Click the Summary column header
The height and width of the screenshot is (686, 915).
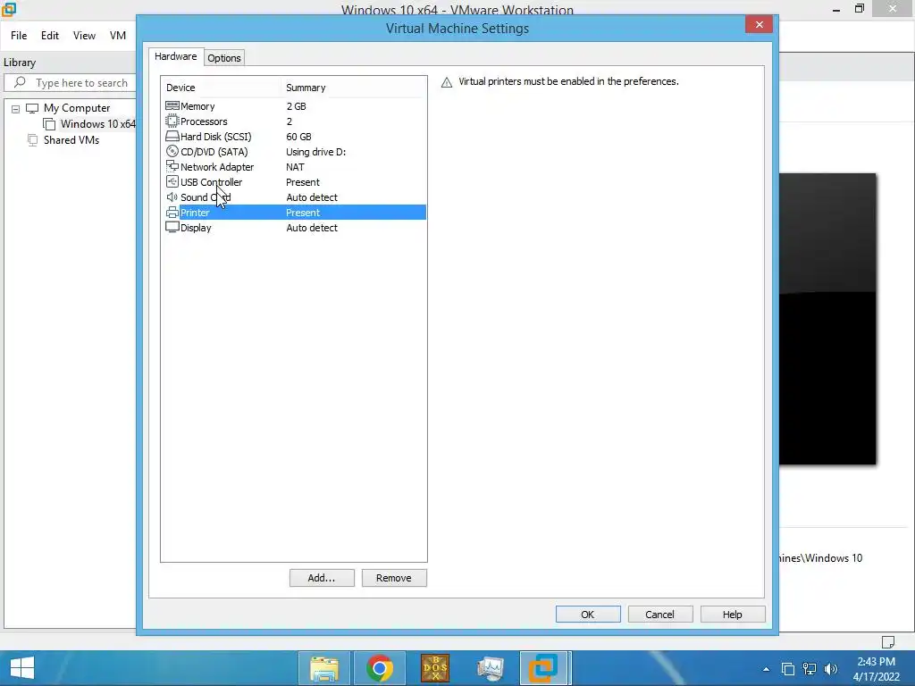(x=354, y=88)
